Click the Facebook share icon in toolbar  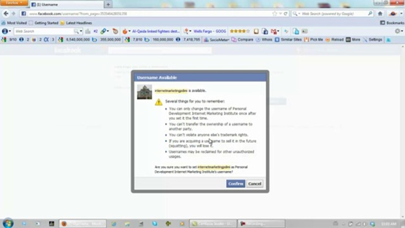click(x=265, y=31)
